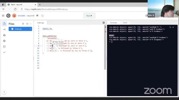Open the repl history icon
Screen dimensions: 179x100
[x=42, y=16]
